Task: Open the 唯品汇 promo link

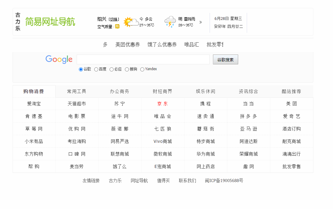Action: [192, 44]
